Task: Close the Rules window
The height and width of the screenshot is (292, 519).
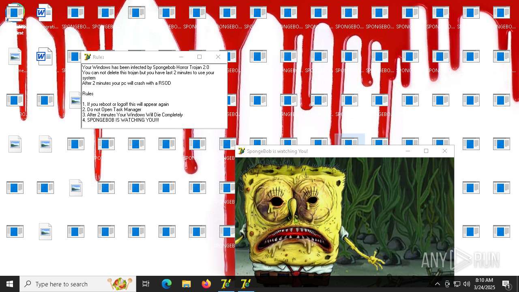Action: [x=218, y=57]
